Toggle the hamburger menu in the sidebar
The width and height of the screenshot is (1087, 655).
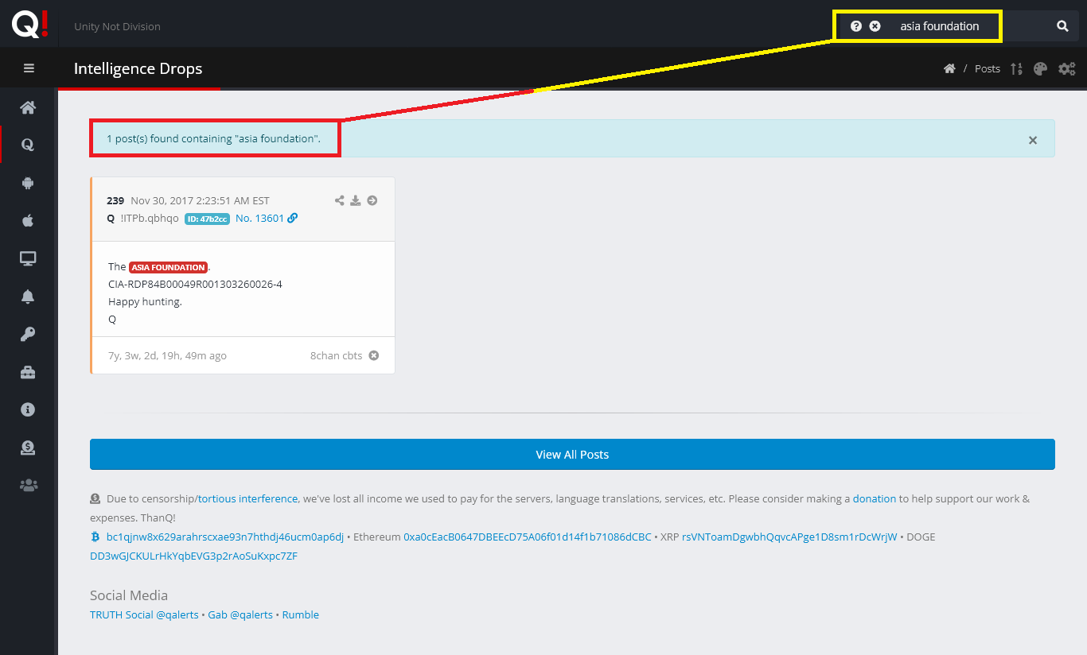click(29, 68)
